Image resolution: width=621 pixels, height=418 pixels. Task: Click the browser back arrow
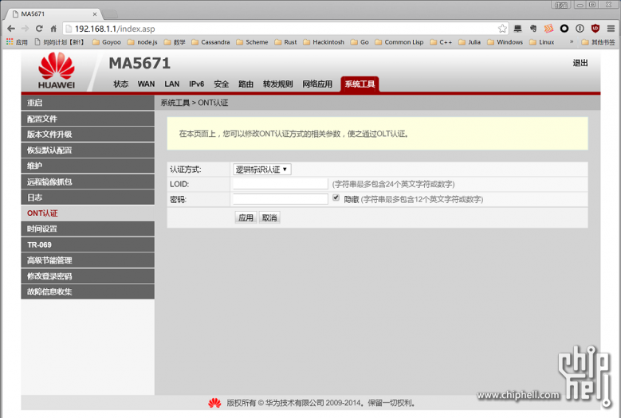11,29
